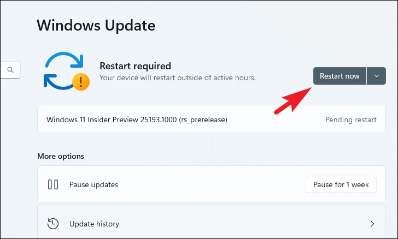Image resolution: width=398 pixels, height=239 pixels.
Task: Open the dropdown arrow beside Restart now
Action: [x=377, y=76]
